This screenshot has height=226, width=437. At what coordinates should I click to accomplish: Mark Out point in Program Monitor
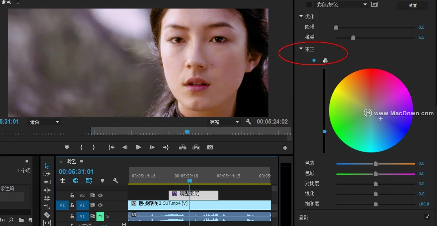94,147
